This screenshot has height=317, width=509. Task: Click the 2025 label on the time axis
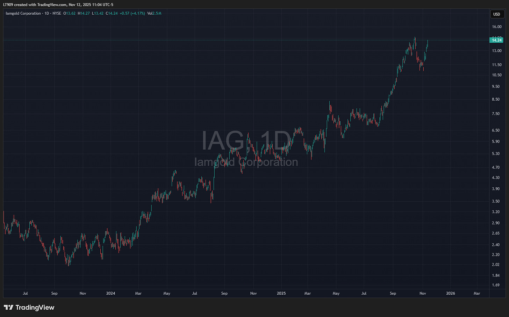[x=281, y=293]
